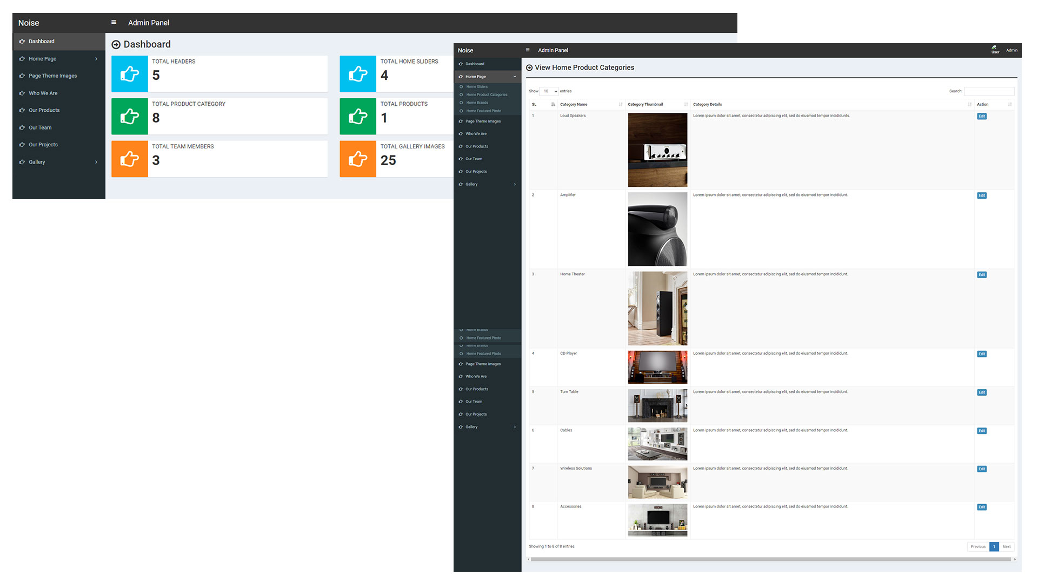This screenshot has height=583, width=1038.
Task: Open Home Product Categories submenu item
Action: click(x=487, y=94)
